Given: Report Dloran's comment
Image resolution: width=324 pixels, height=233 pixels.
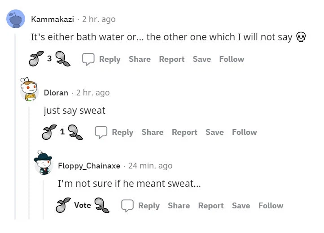Looking at the screenshot, I should pos(184,132).
